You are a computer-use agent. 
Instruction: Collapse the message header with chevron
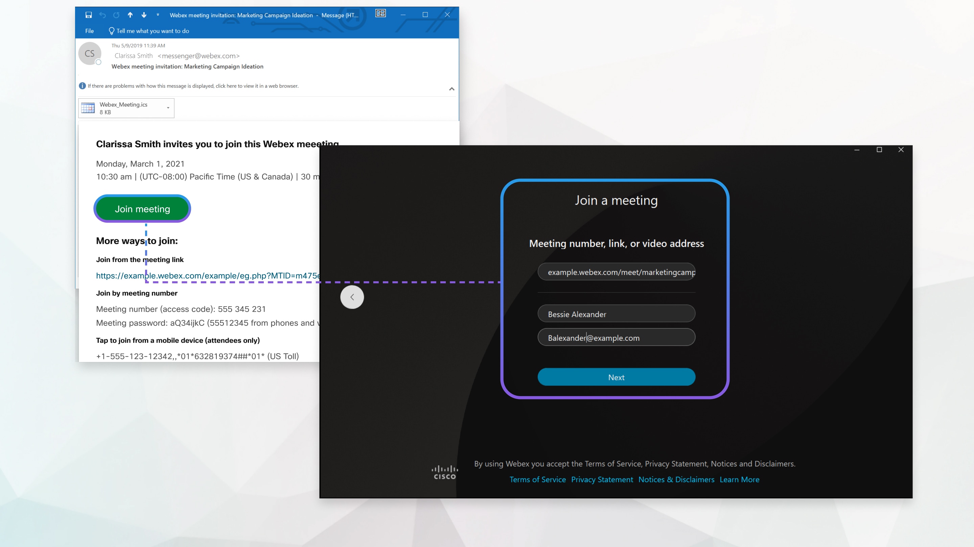point(451,89)
